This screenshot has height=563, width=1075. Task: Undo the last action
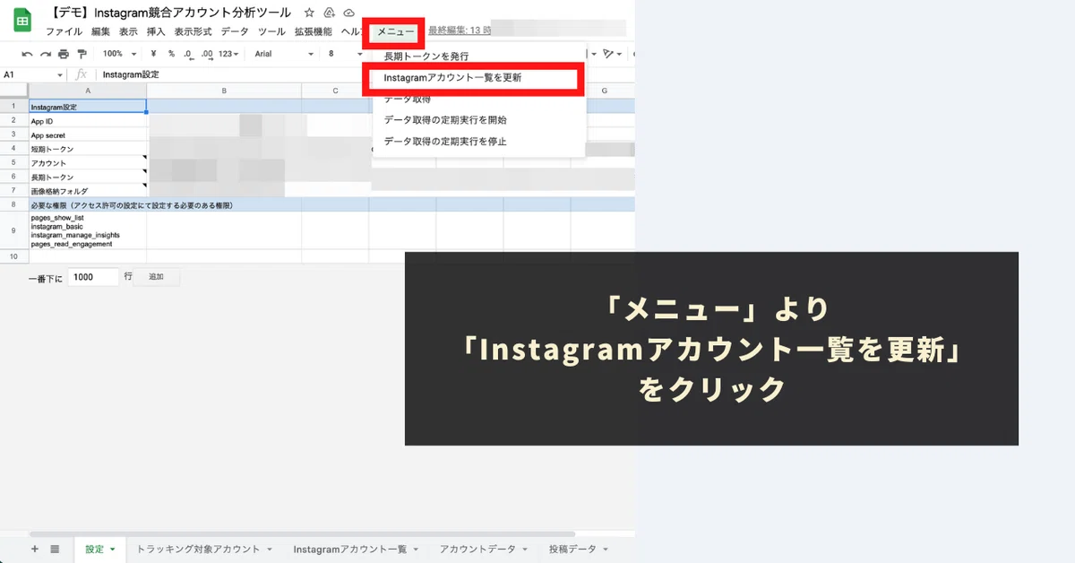pos(27,54)
